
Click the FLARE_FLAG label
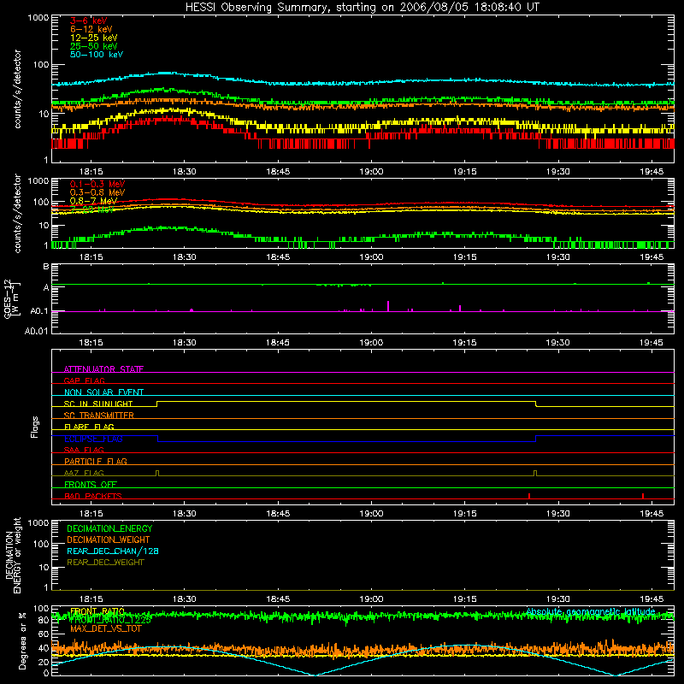[89, 427]
